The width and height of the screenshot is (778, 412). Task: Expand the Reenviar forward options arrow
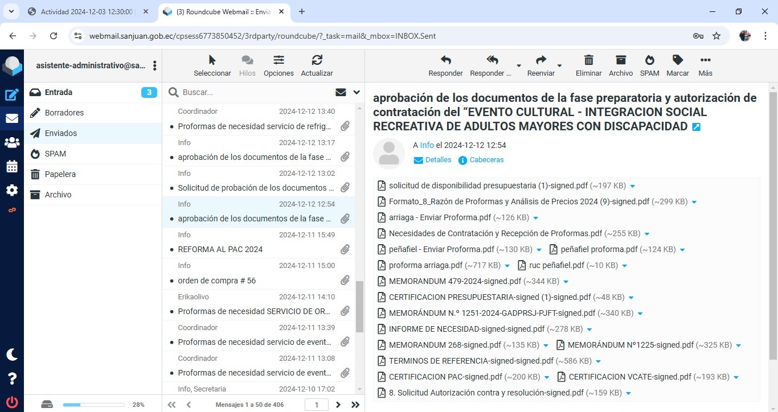click(x=559, y=66)
